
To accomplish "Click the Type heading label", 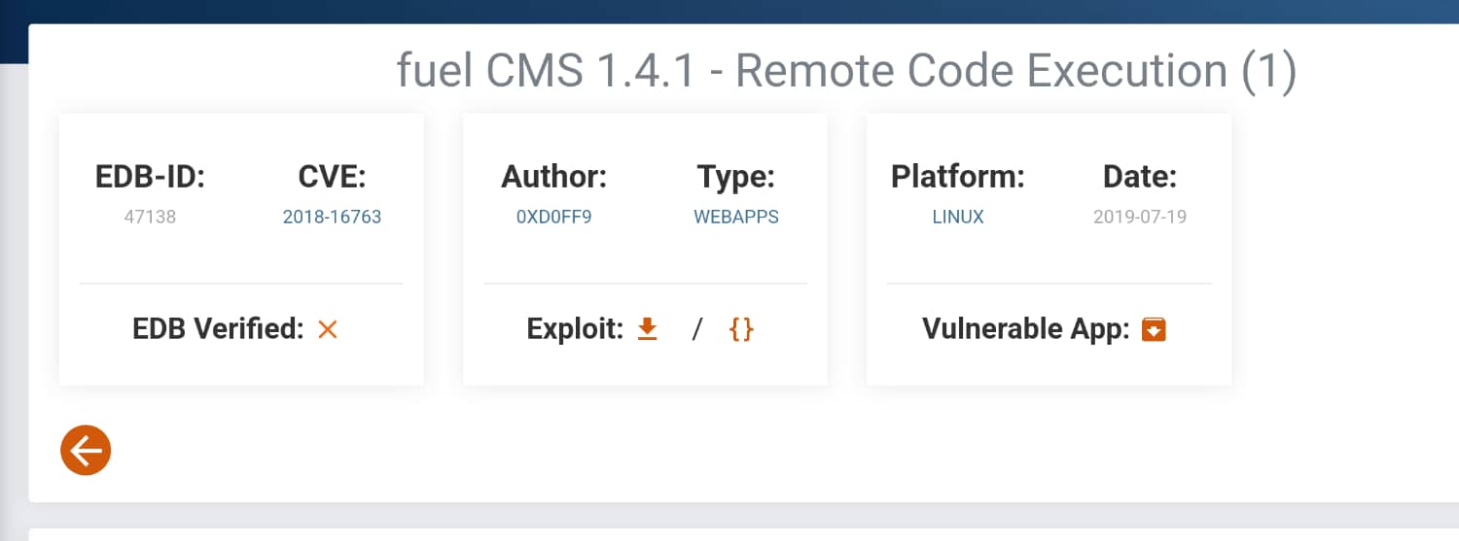I will pyautogui.click(x=735, y=178).
